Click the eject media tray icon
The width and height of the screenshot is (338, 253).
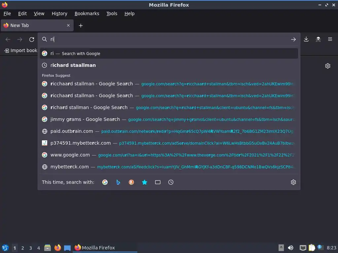(x=281, y=248)
